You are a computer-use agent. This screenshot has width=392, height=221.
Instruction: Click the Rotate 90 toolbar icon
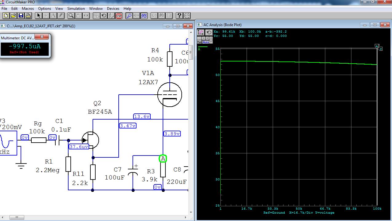tap(78, 15)
